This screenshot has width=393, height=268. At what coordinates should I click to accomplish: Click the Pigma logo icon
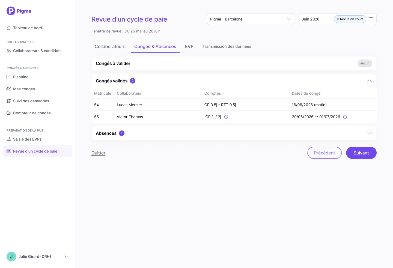(11, 11)
